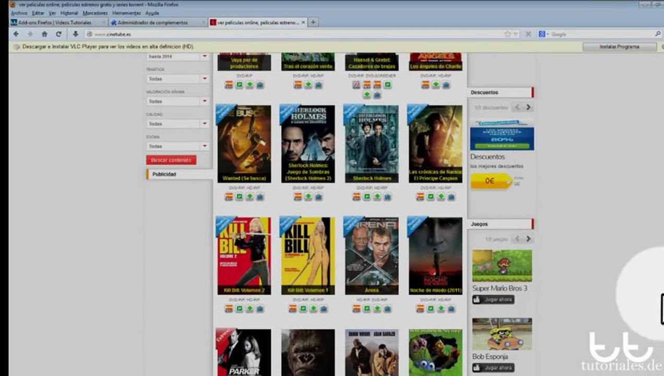Click the Super Mario Bros 3 game thumbnail
The image size is (664, 376).
coord(502,265)
